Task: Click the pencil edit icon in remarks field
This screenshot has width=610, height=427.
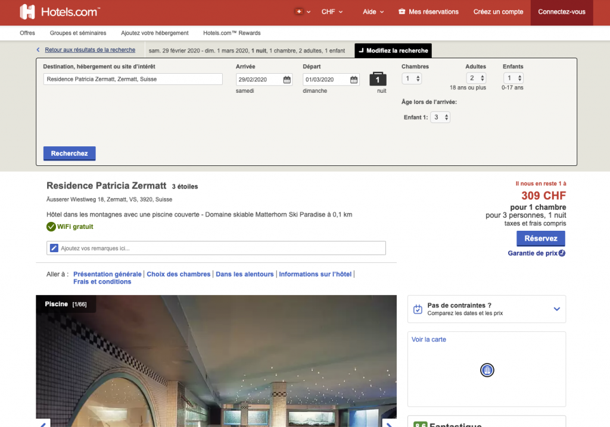Action: point(54,248)
